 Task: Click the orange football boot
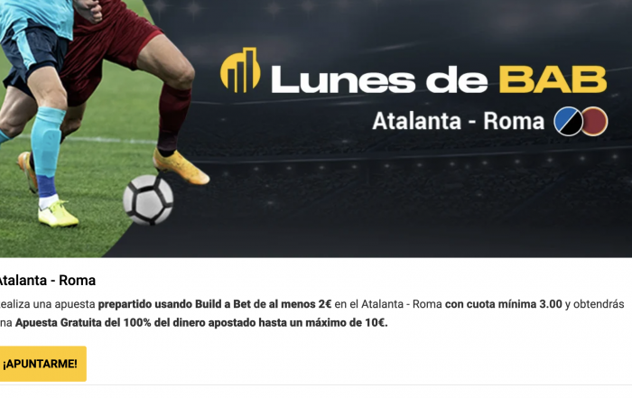181,166
